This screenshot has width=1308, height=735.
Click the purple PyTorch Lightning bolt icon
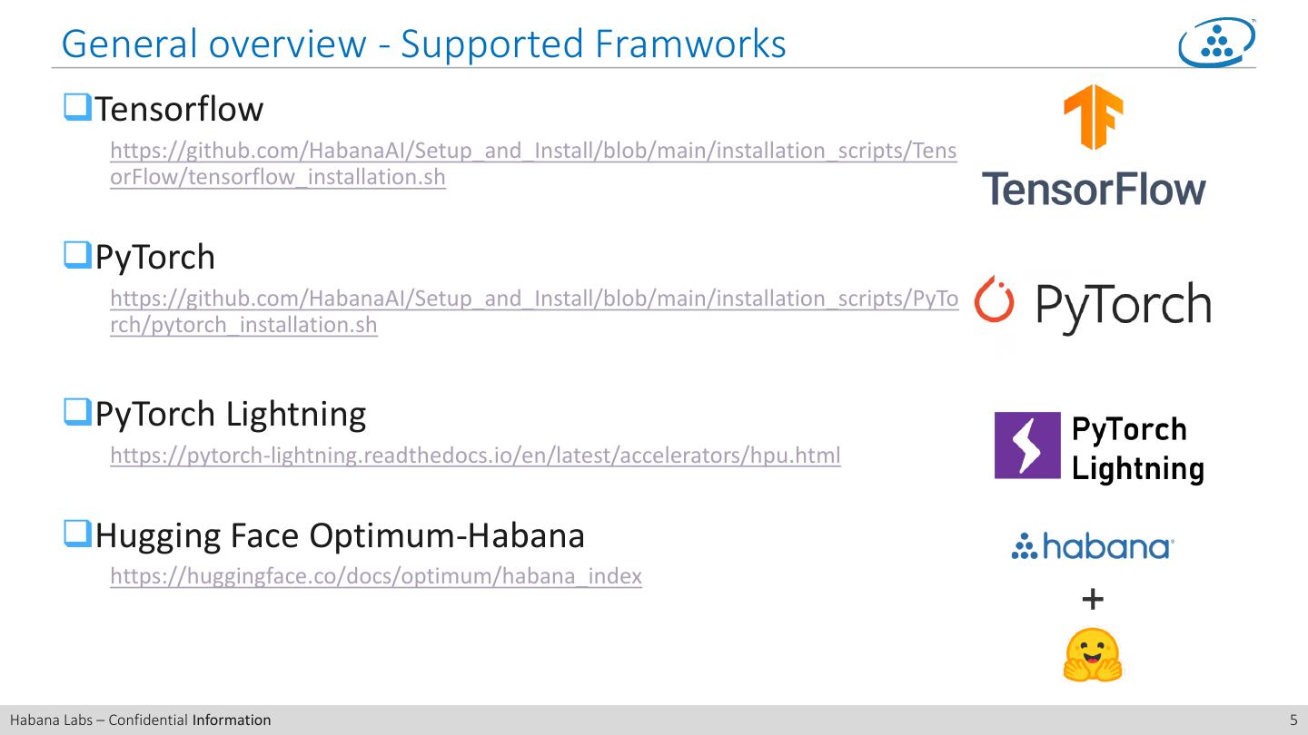(1027, 445)
